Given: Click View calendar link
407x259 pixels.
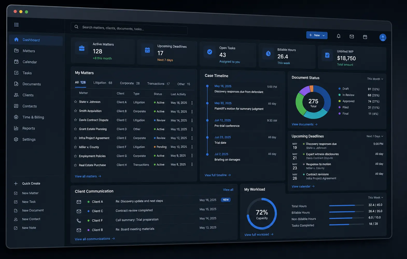Looking at the screenshot, I should 303,186.
